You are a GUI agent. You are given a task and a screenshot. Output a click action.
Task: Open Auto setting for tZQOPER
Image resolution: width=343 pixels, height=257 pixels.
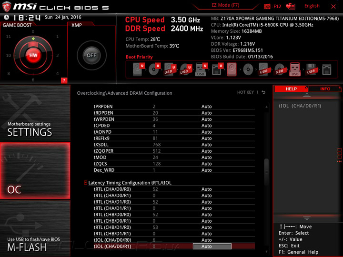(x=206, y=151)
